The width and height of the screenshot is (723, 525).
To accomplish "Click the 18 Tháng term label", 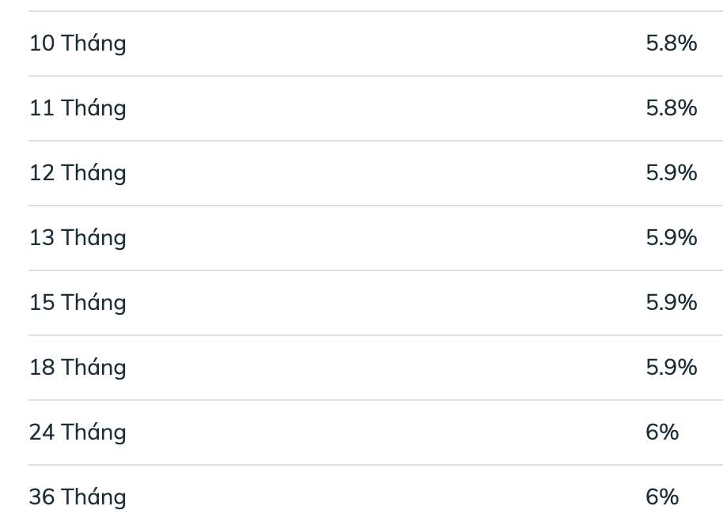I will point(78,368).
